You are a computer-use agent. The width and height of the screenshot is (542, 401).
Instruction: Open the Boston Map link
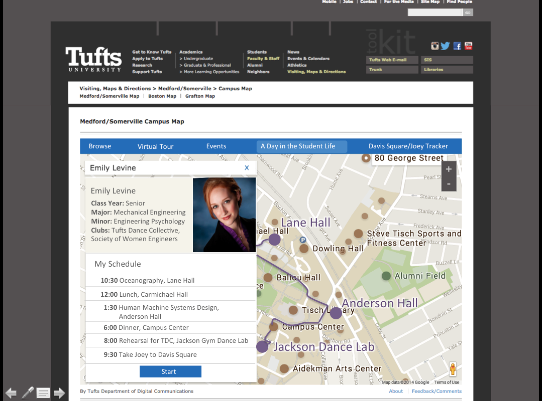(162, 96)
